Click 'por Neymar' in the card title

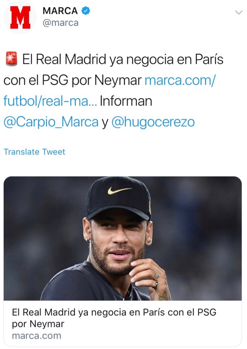[x=38, y=324]
